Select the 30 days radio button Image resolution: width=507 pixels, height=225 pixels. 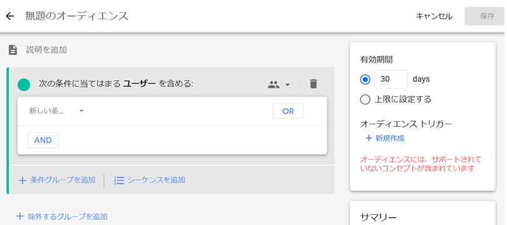365,79
